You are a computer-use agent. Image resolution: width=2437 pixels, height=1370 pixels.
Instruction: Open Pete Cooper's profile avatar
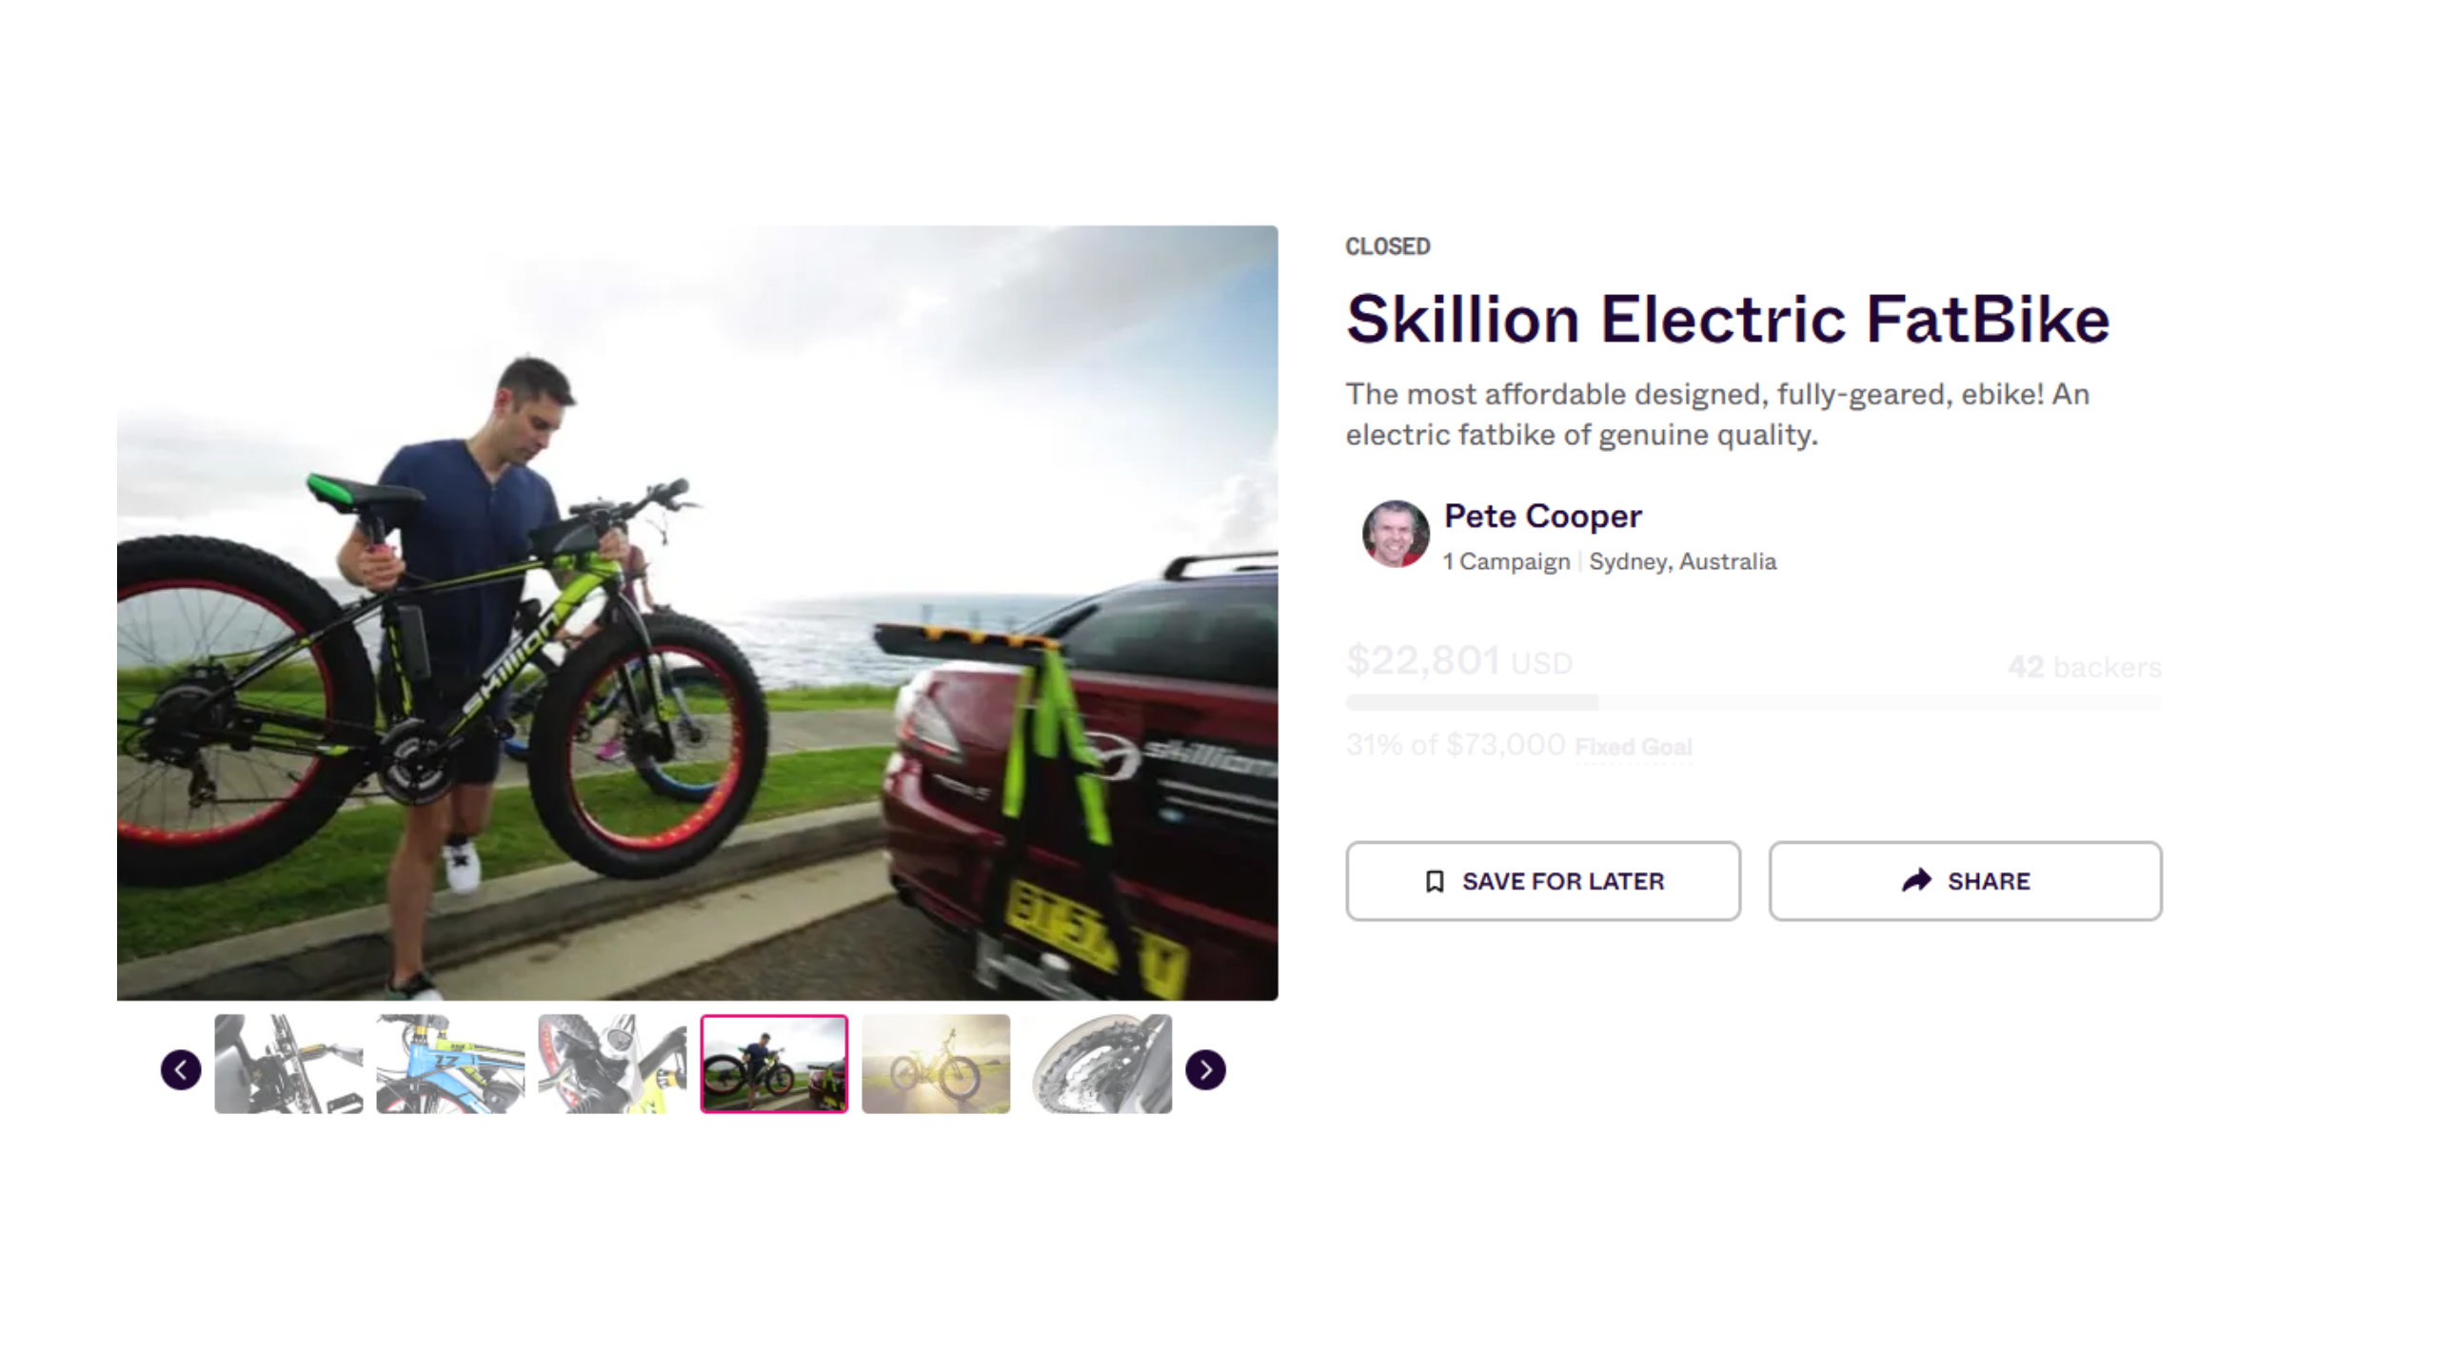[x=1395, y=534]
